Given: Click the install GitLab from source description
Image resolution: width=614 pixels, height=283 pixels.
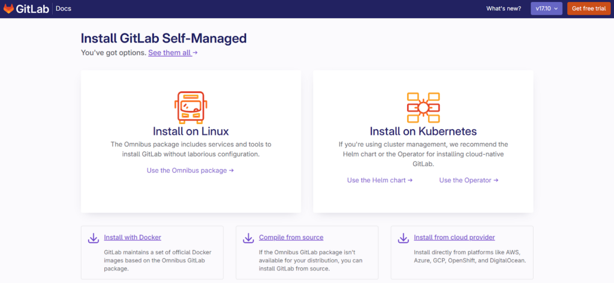Looking at the screenshot, I should click(x=311, y=261).
